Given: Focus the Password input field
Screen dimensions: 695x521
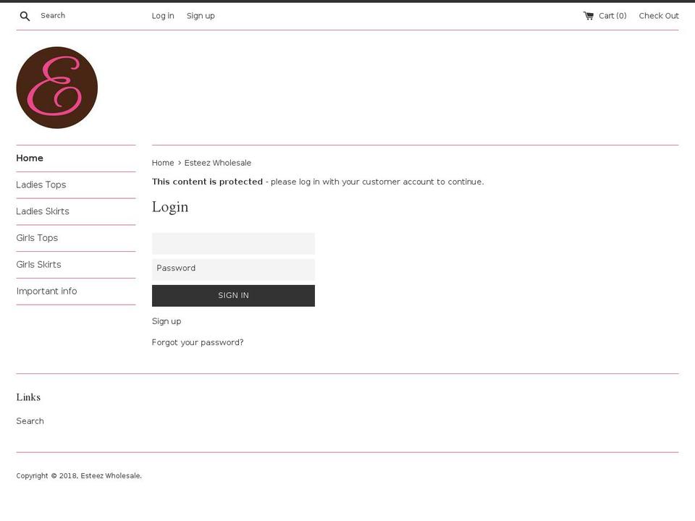Looking at the screenshot, I should (x=233, y=268).
